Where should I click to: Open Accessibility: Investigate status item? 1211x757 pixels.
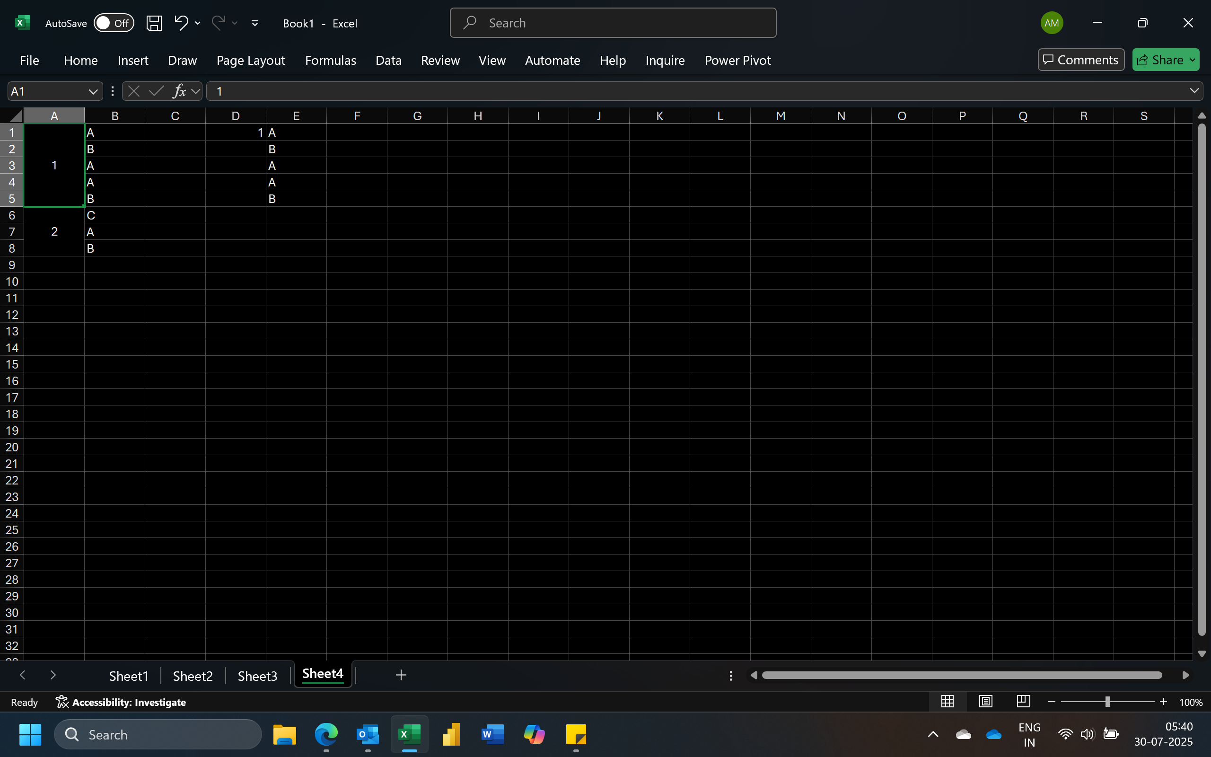click(121, 702)
